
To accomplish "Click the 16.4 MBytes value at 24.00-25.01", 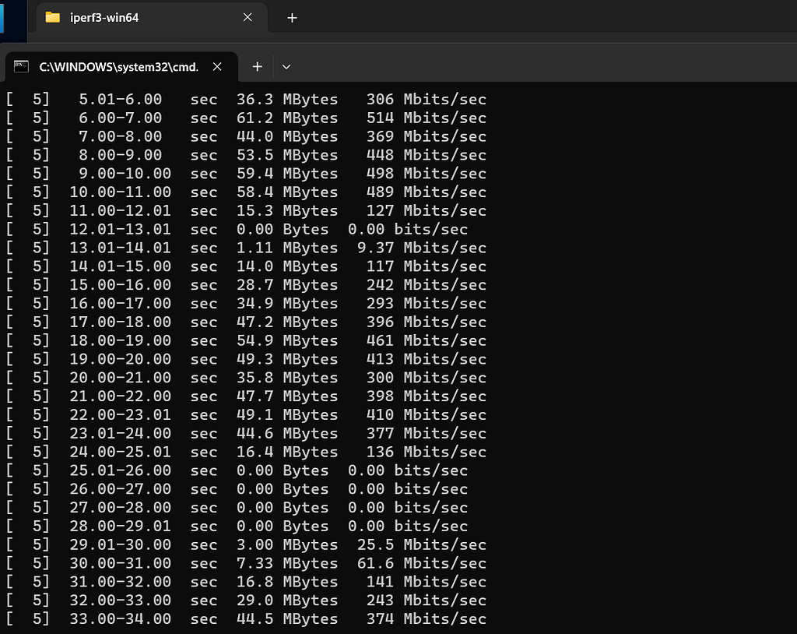I will pyautogui.click(x=255, y=452).
